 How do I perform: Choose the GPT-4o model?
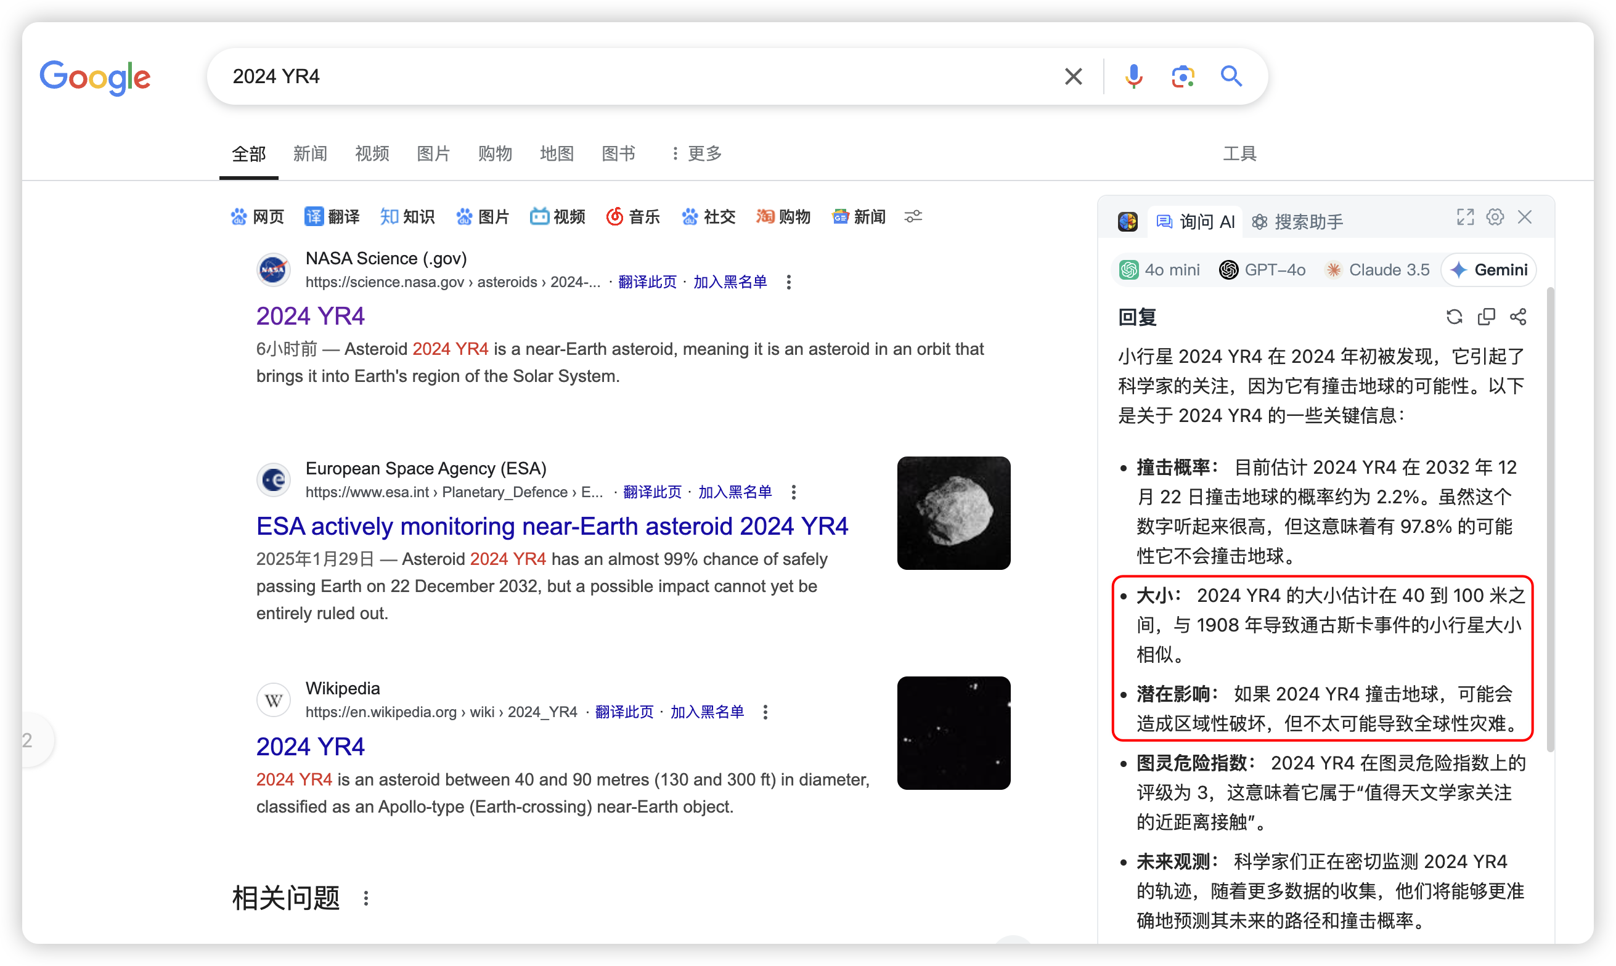coord(1262,270)
